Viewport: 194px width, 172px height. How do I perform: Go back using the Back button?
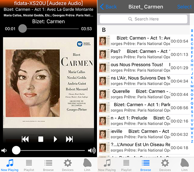(108, 7)
